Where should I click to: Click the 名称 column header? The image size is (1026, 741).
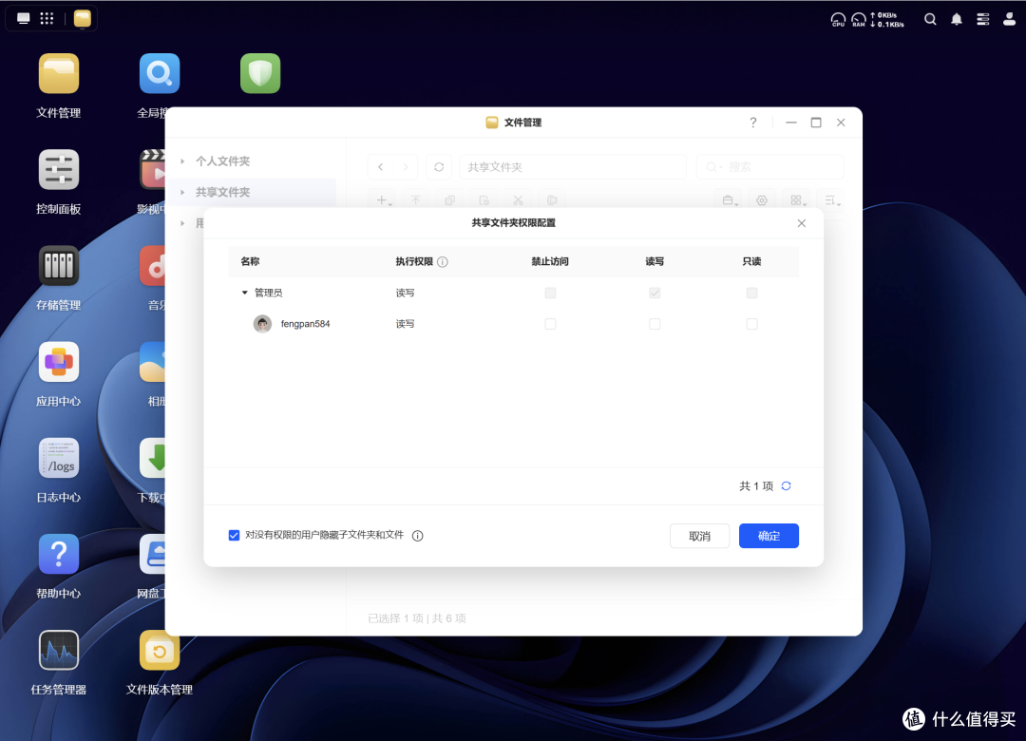coord(250,262)
